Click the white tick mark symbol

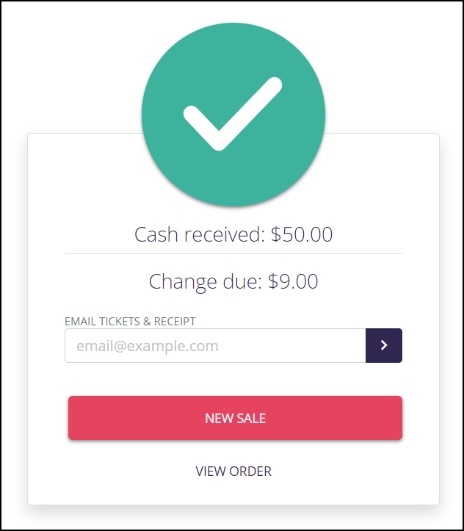click(x=233, y=114)
